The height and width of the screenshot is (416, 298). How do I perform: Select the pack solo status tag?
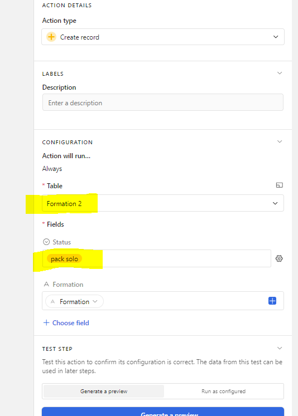coord(64,258)
